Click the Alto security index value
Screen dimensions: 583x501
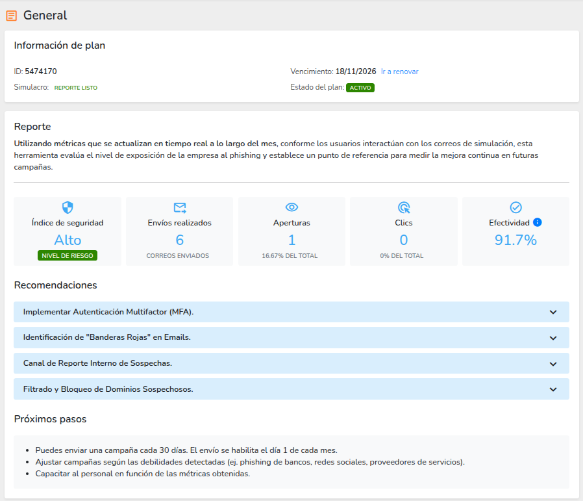coord(68,240)
